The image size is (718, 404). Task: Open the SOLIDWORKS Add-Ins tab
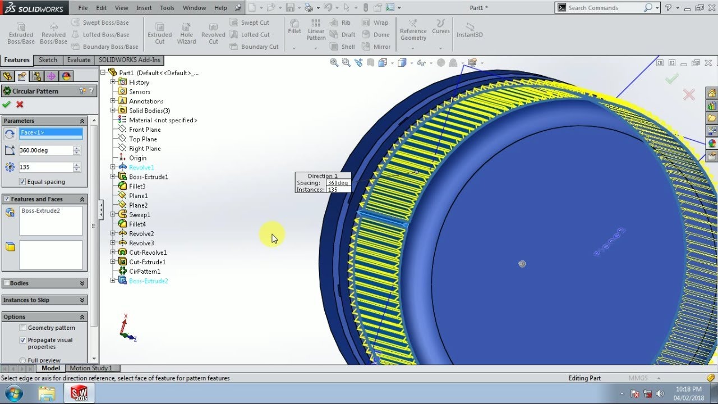coord(130,60)
